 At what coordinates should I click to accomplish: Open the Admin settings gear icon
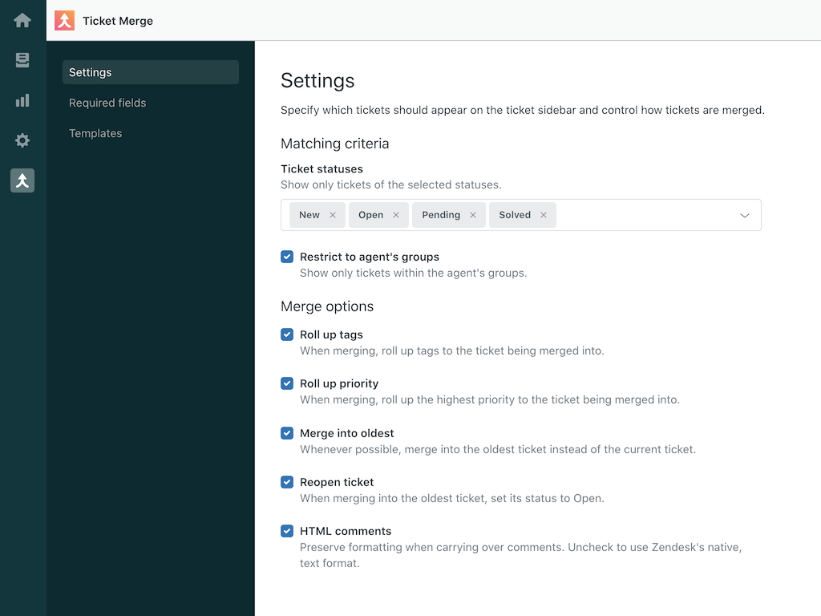pyautogui.click(x=22, y=140)
